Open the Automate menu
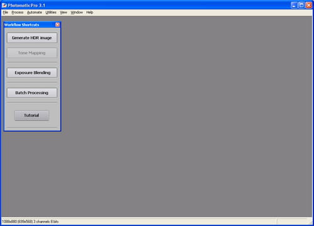Screen dimensions: 314x226 [x=35, y=13]
